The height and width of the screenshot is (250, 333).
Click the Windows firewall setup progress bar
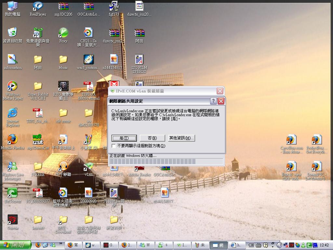(166, 161)
